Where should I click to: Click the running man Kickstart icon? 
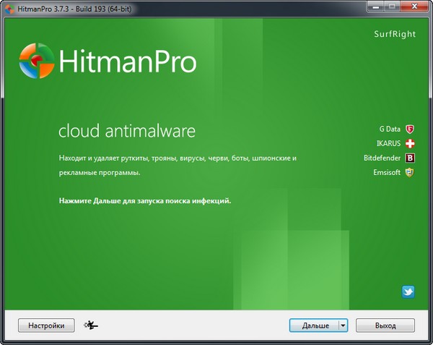click(x=91, y=325)
